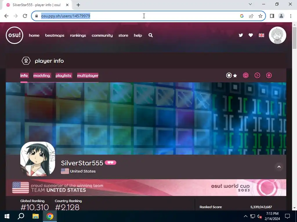
Task: Close the SilverStar555 player info tab
Action: [67, 5]
